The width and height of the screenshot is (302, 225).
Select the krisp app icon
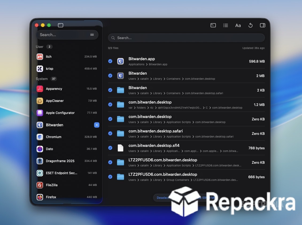[x=40, y=69]
